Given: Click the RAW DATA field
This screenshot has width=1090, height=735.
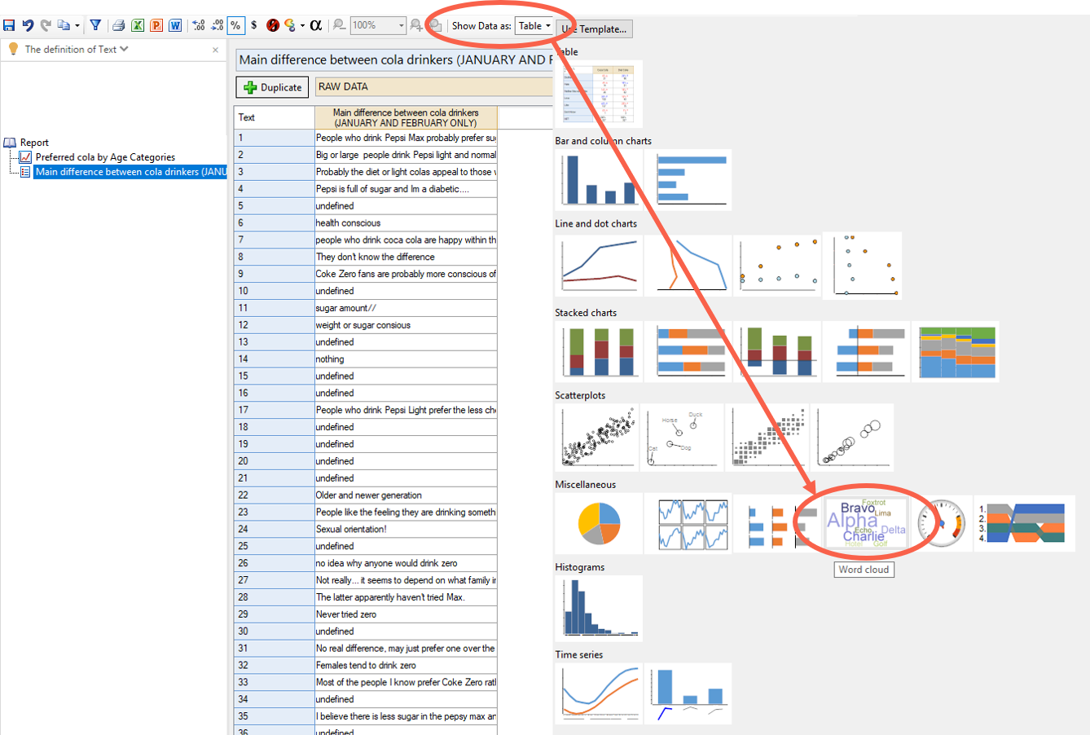Looking at the screenshot, I should tap(433, 86).
